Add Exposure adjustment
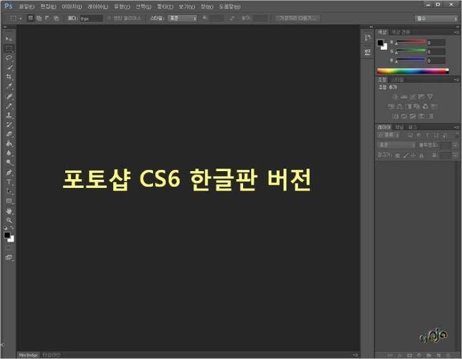The width and height of the screenshot is (462, 359). pos(422,96)
